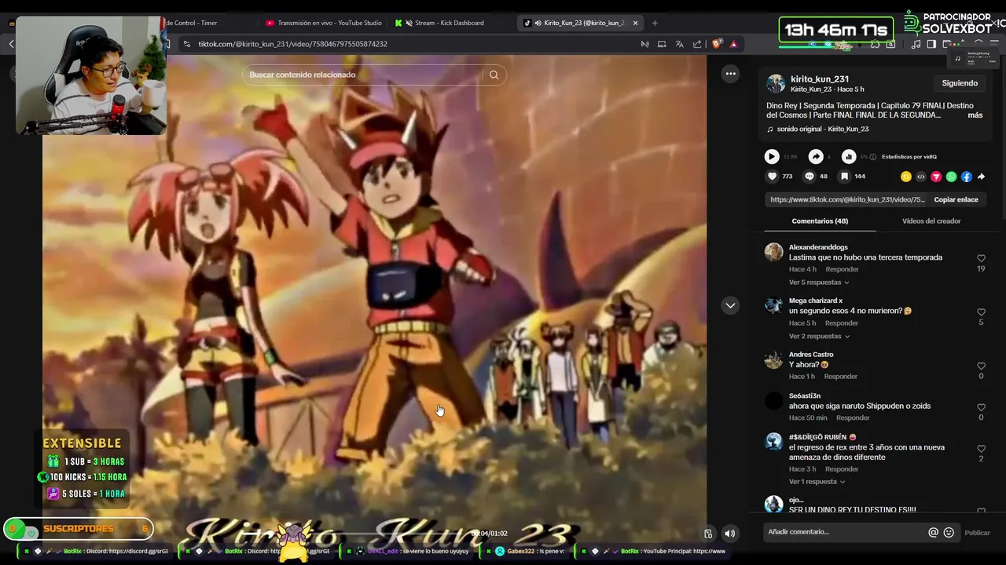1006x565 pixels.
Task: Click the Brave rewards triangle icon
Action: click(x=734, y=44)
